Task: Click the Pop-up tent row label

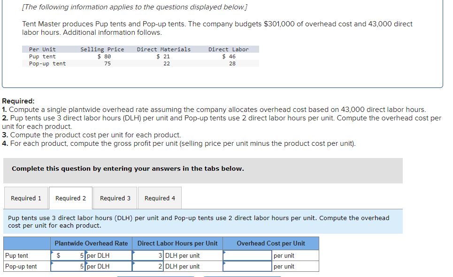Action: coord(21,266)
